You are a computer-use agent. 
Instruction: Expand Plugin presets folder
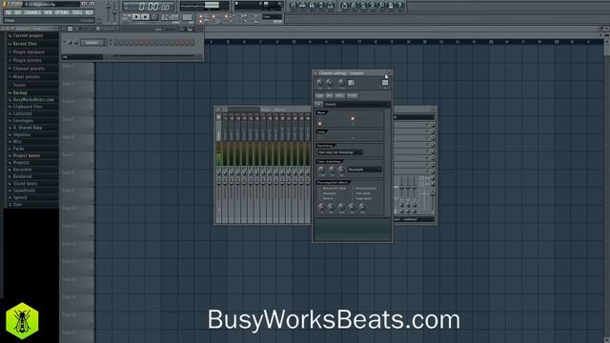[x=28, y=60]
